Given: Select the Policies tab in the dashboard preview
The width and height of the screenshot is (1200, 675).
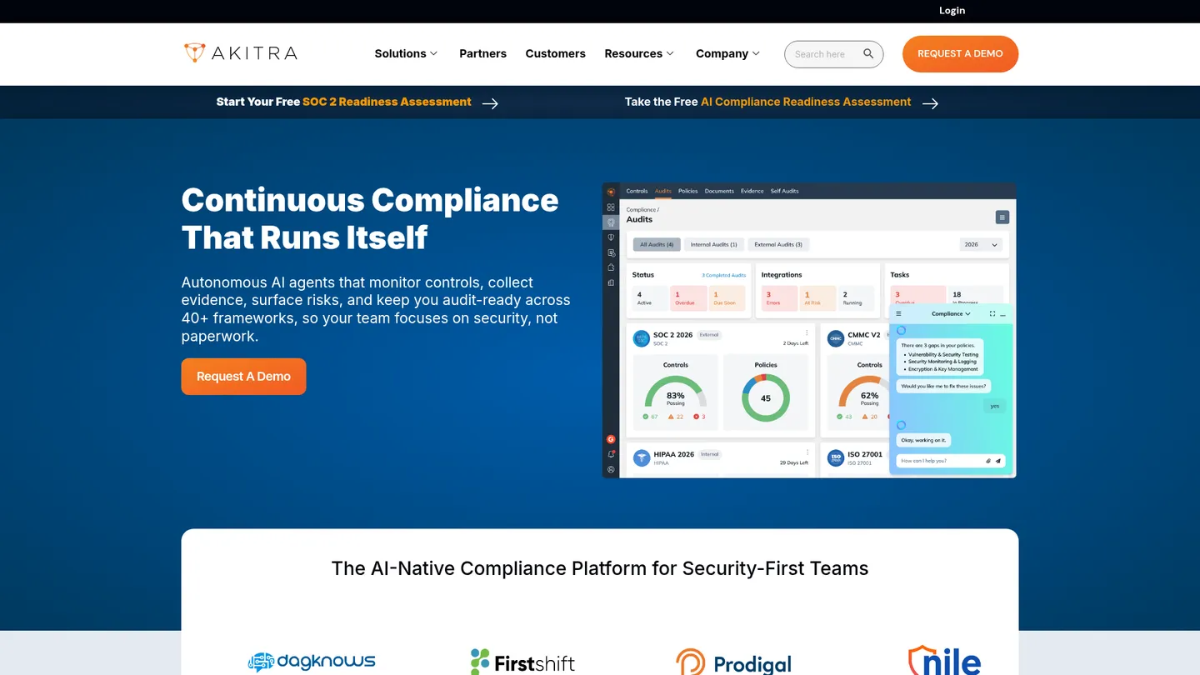Looking at the screenshot, I should pyautogui.click(x=688, y=191).
